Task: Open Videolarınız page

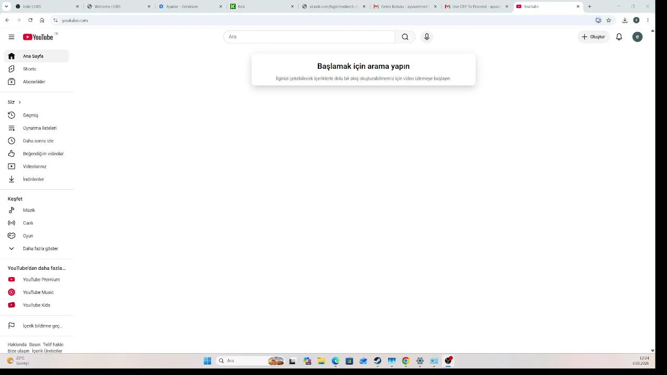Action: (36, 167)
